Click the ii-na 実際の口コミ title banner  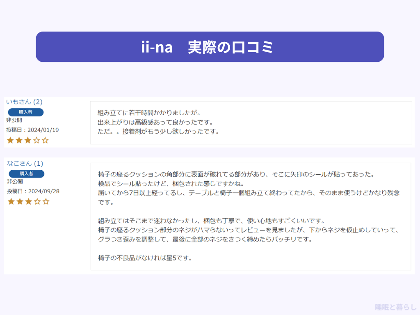[x=210, y=47]
